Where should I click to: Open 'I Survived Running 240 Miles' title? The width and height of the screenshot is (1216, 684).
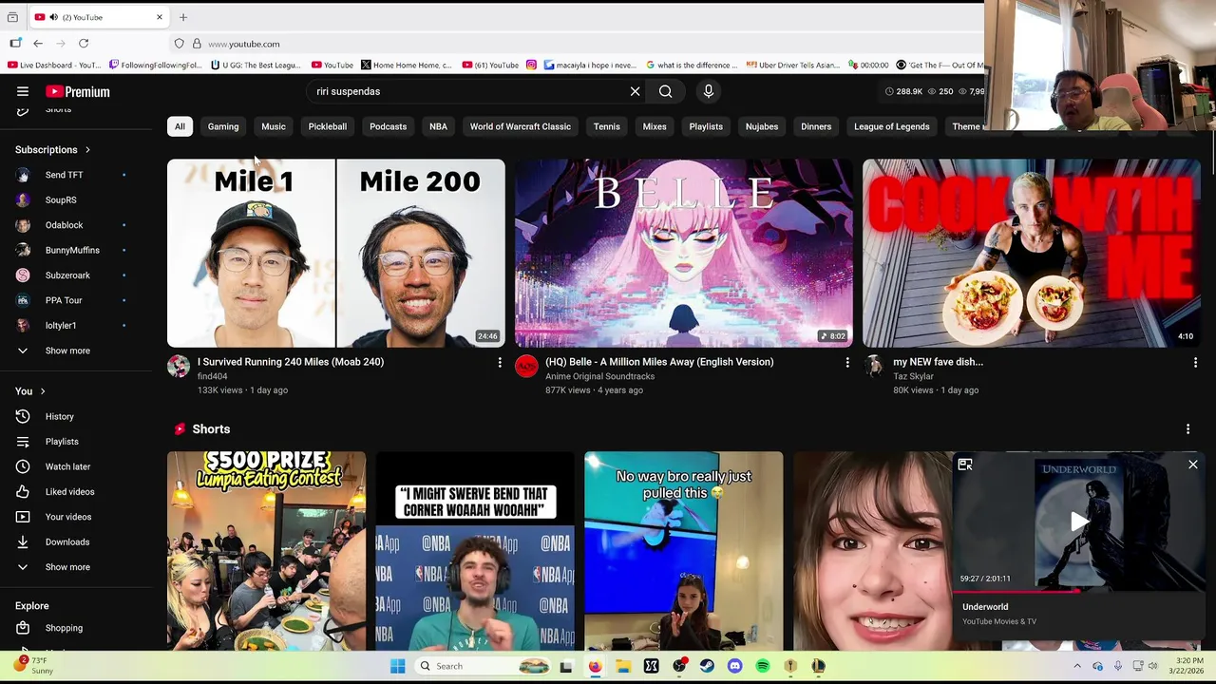click(291, 362)
